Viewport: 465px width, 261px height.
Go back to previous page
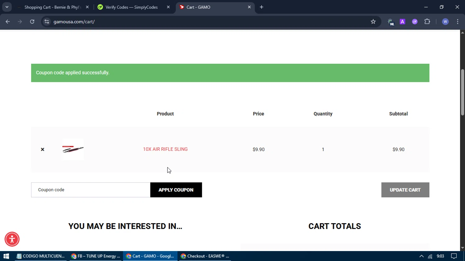click(x=8, y=22)
